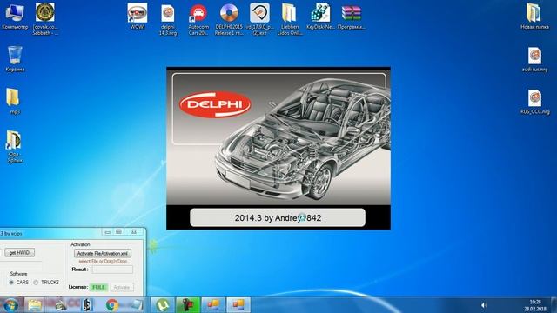The width and height of the screenshot is (557, 313).
Task: Click the greyed Activate button
Action: point(122,287)
